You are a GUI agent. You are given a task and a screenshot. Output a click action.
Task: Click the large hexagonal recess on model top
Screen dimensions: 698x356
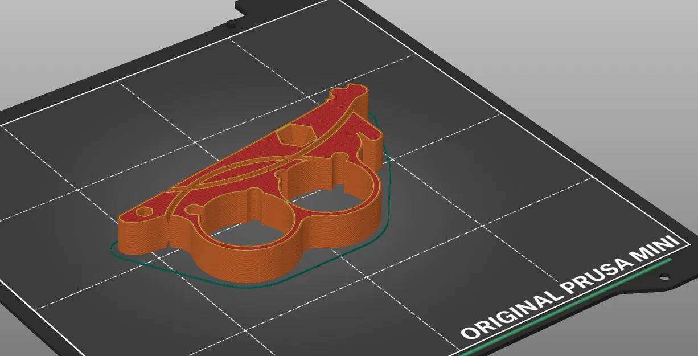pyautogui.click(x=295, y=136)
